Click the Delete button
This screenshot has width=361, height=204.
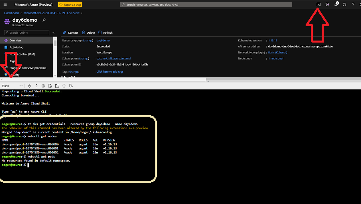(x=88, y=33)
